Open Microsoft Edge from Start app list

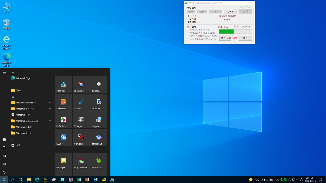(x=31, y=78)
